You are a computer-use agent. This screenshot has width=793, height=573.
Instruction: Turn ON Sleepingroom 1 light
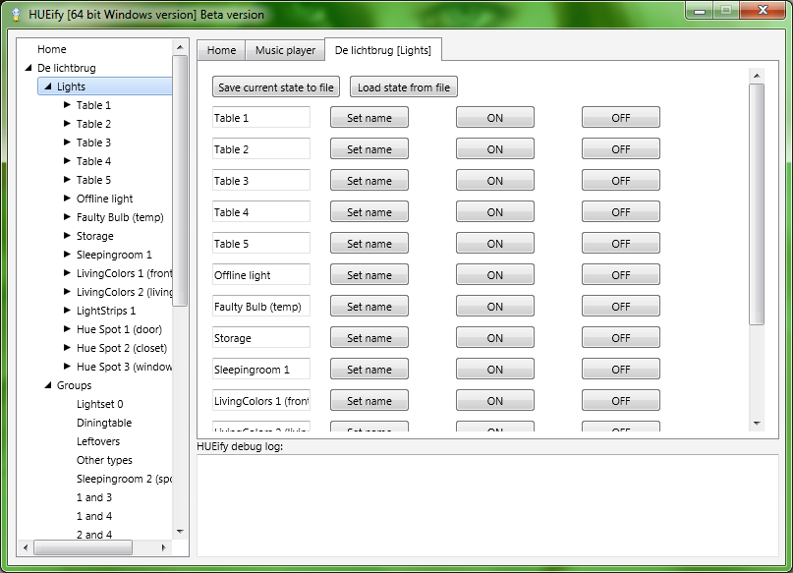(494, 370)
